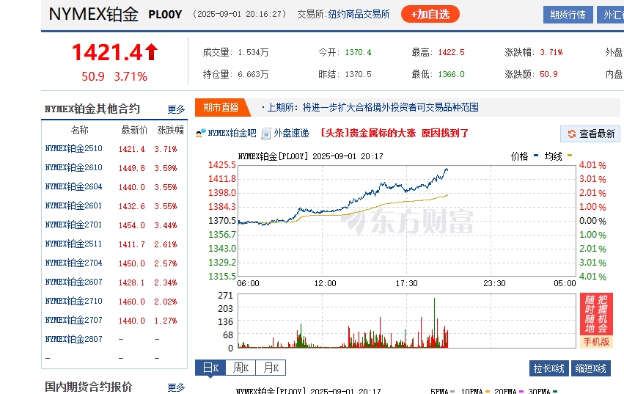Open the 外汇 tab at top right

[611, 15]
